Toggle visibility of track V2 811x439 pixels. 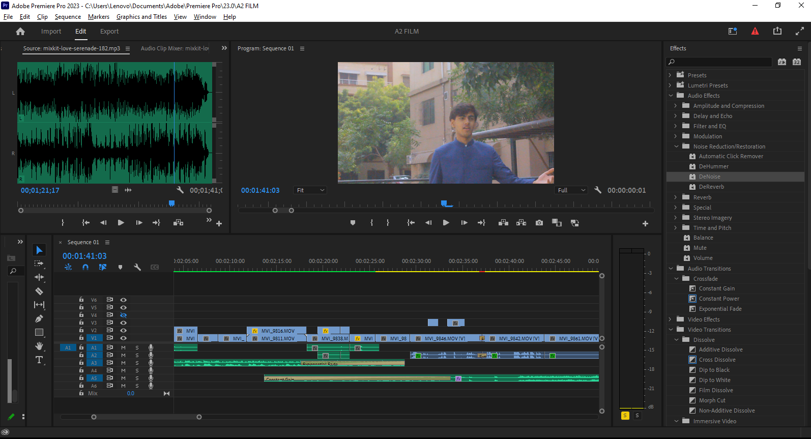point(123,330)
